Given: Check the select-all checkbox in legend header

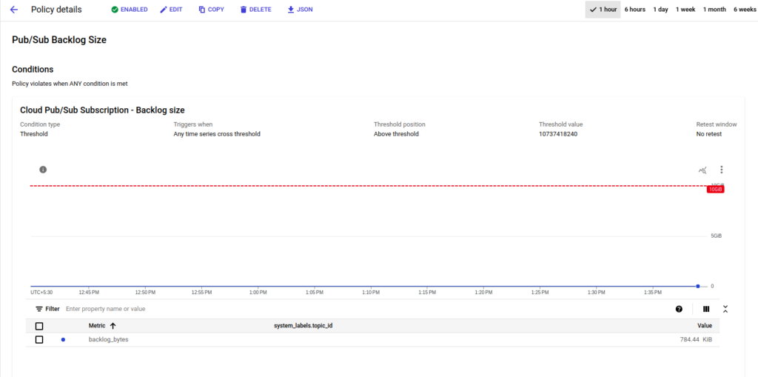Looking at the screenshot, I should (39, 326).
